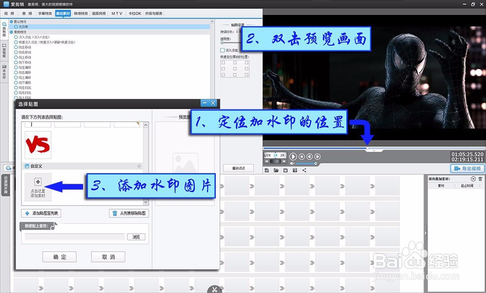Open the 视频 tab
Screen dimensions: 486x293
click(9, 13)
